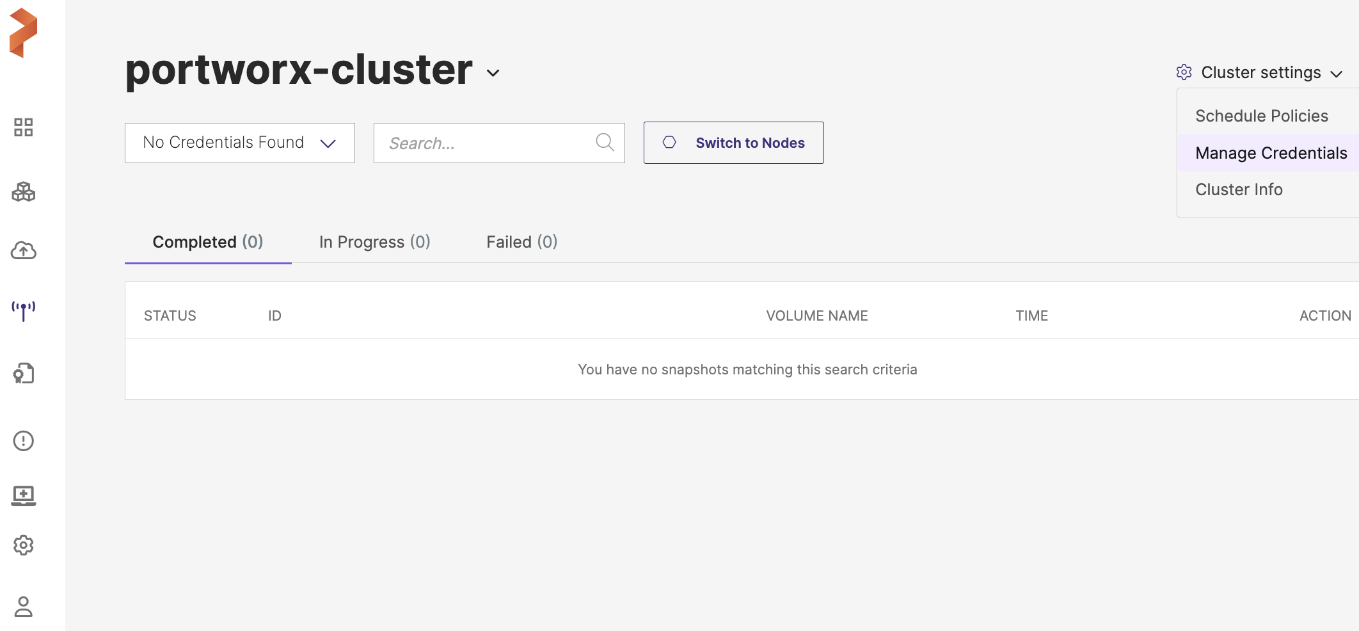Expand the portworx-cluster name chevron

(x=493, y=73)
